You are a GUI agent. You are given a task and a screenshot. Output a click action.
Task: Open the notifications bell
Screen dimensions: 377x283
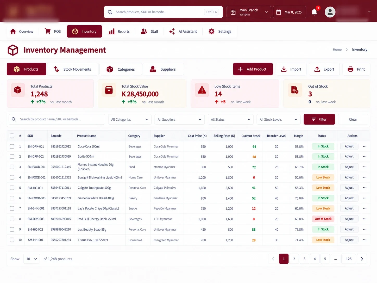pos(314,12)
